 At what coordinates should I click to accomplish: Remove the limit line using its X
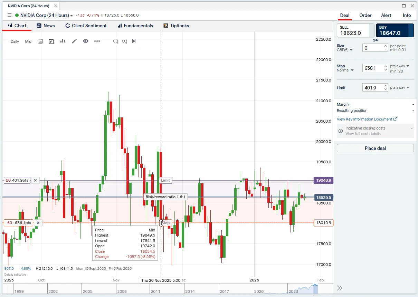(36, 180)
